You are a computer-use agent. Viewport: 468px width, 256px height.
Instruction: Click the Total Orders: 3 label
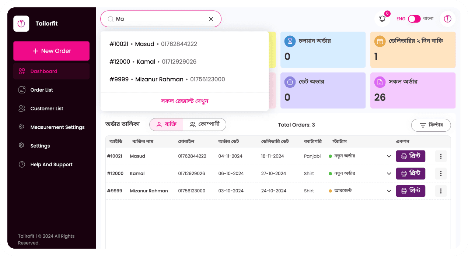click(x=297, y=125)
